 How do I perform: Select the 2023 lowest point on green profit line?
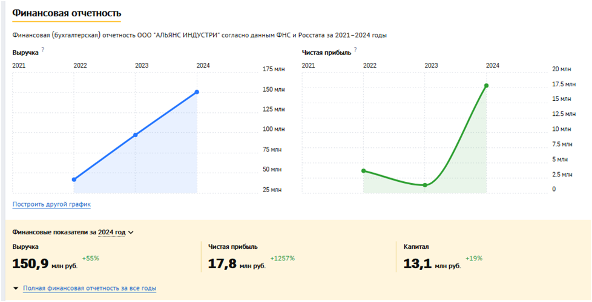[425, 185]
